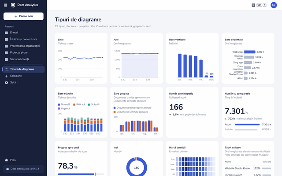Open Prezentarea organizației dashboard
The width and height of the screenshot is (282, 176).
click(23, 46)
